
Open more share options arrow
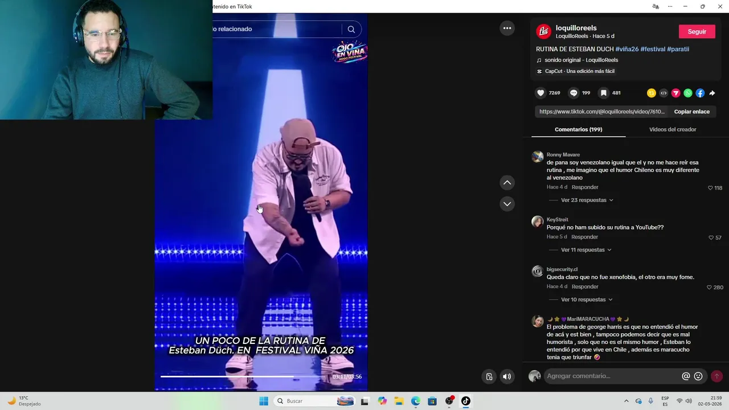[712, 93]
